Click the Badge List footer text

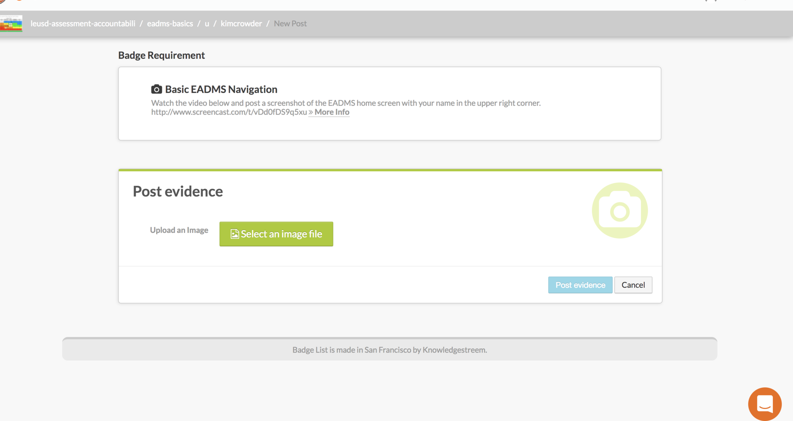pyautogui.click(x=390, y=350)
